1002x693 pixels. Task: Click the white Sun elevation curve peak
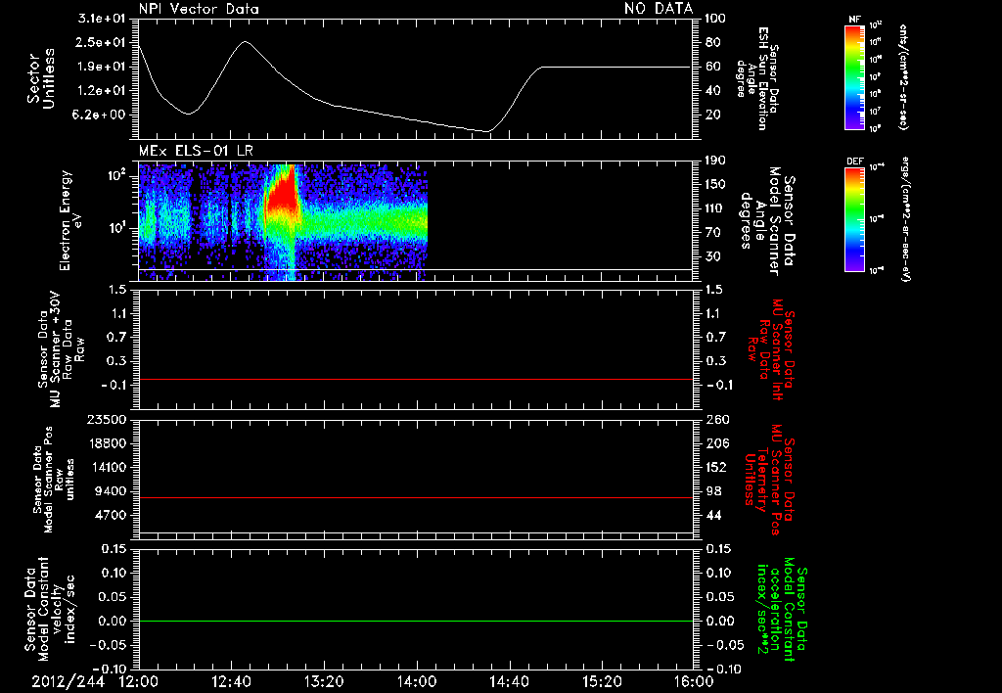click(245, 42)
